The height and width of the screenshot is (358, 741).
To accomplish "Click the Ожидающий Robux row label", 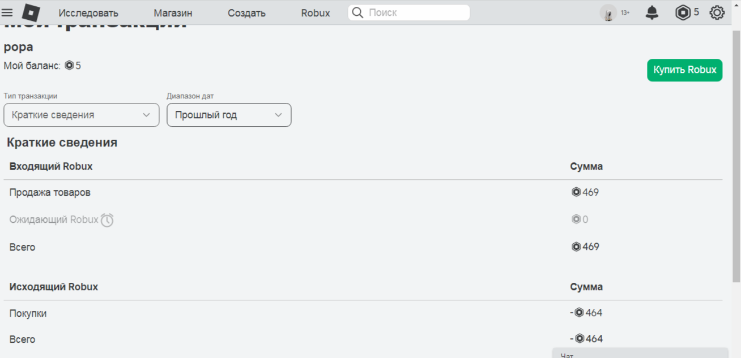I will (54, 219).
